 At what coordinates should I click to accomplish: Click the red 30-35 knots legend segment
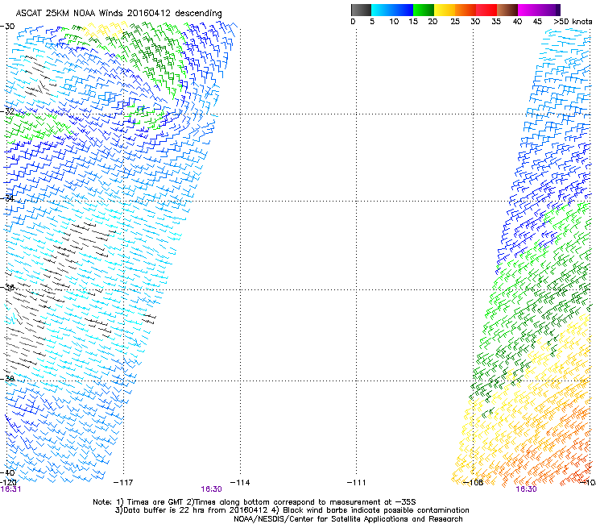(486, 10)
